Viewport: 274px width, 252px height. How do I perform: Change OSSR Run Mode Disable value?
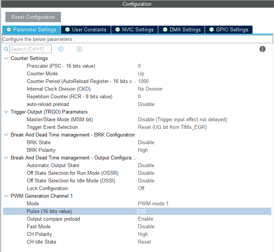[146, 173]
